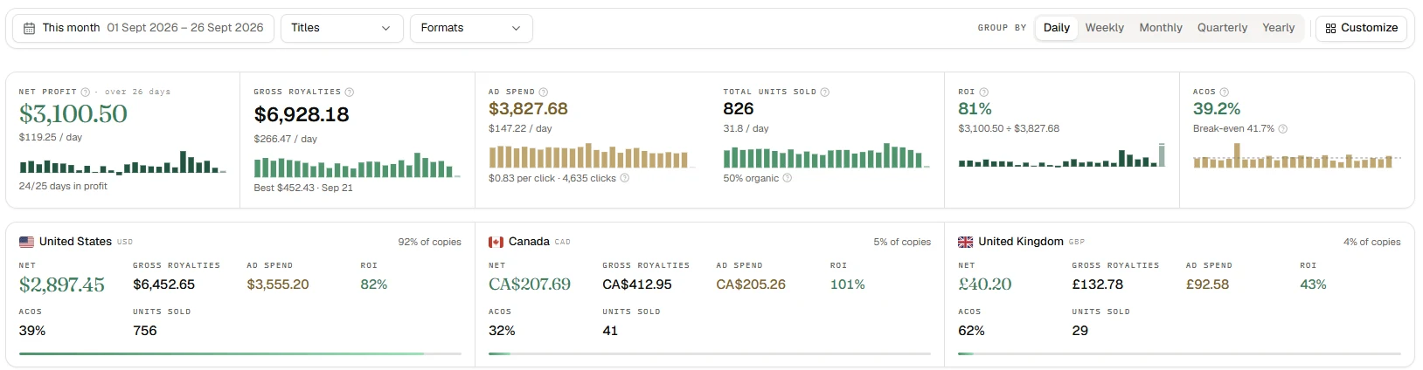1423x370 pixels.
Task: Click the Canada flag icon
Action: pyautogui.click(x=496, y=242)
